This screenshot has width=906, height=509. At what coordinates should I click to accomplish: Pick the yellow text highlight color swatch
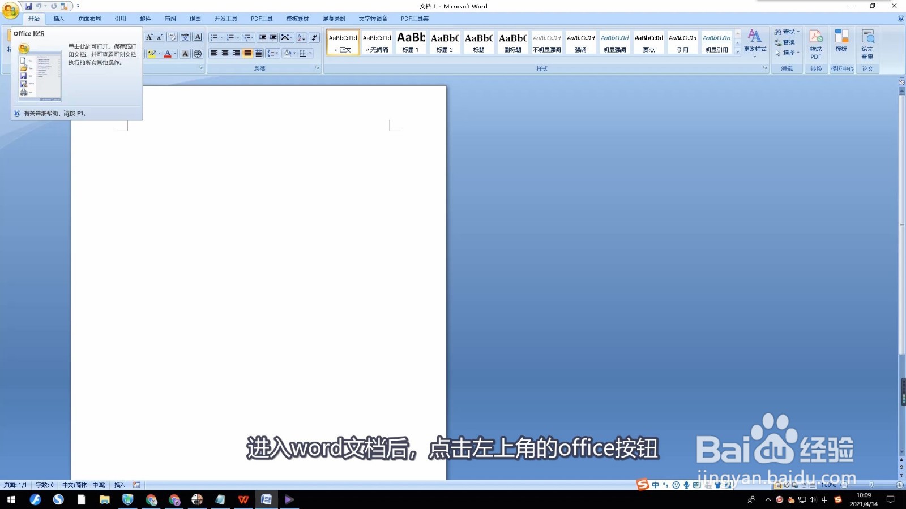click(152, 54)
